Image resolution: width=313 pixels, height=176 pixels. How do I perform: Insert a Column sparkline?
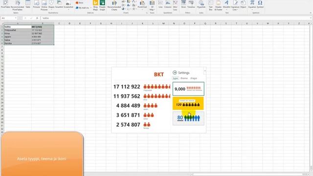pyautogui.click(x=168, y=4)
